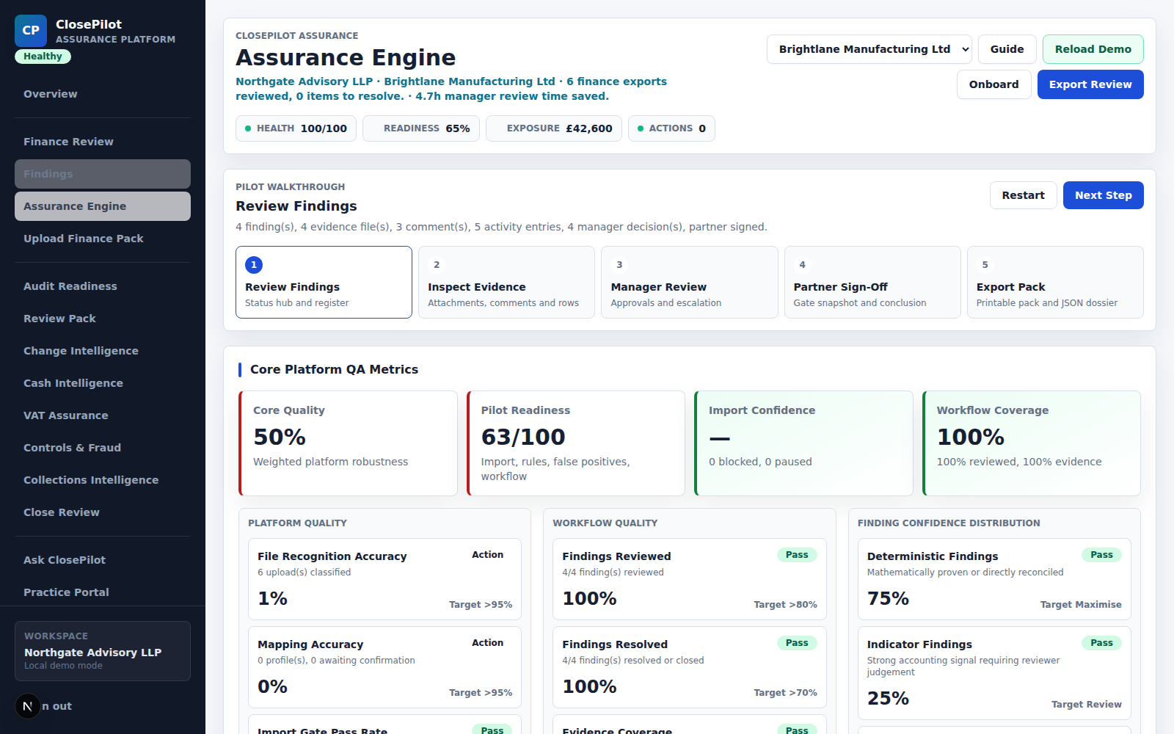Screen dimensions: 1174x734
Task: Navigate to Close Review
Action: click(103, 512)
